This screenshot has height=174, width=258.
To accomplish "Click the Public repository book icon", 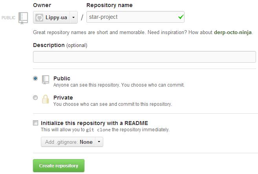I will coord(46,80).
